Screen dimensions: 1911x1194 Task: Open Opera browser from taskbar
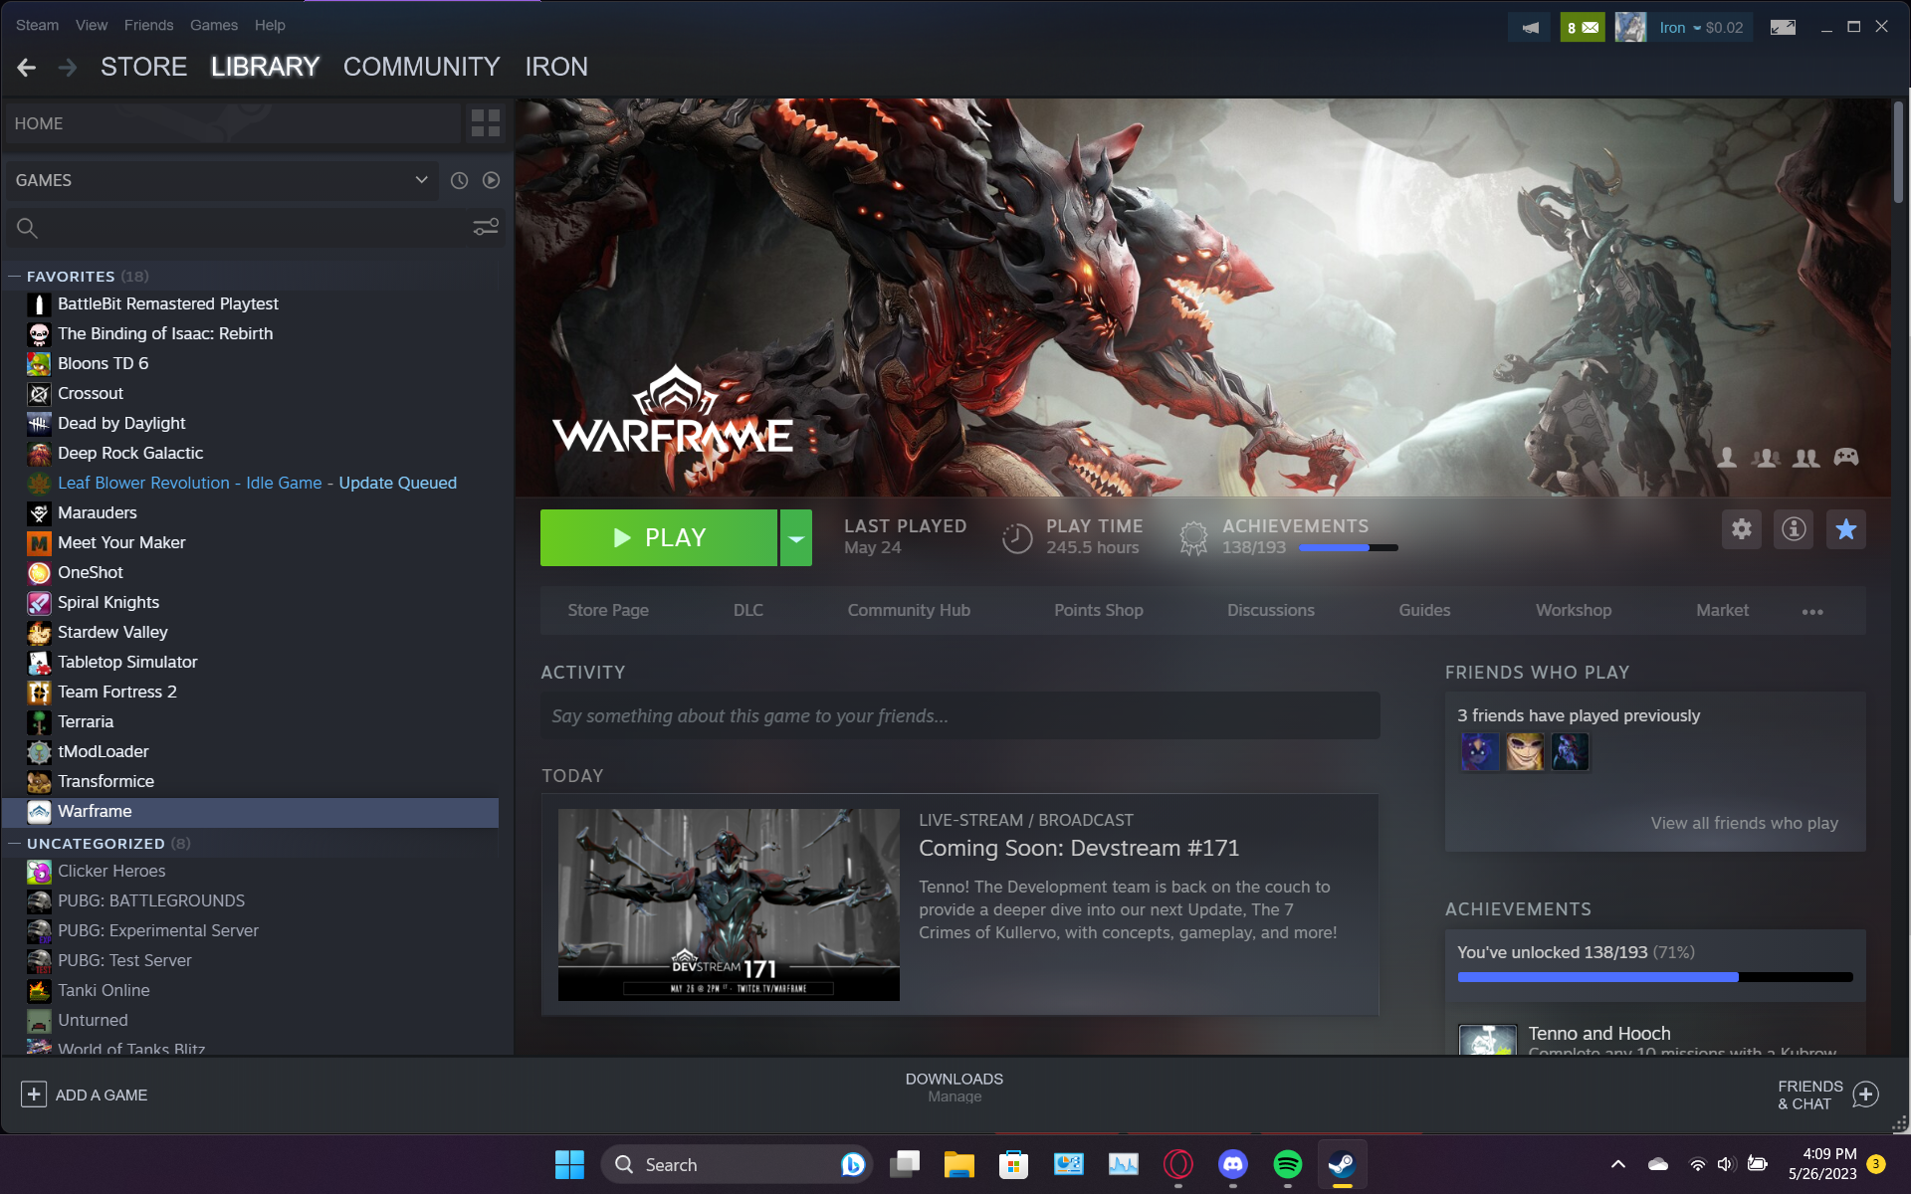(1177, 1164)
